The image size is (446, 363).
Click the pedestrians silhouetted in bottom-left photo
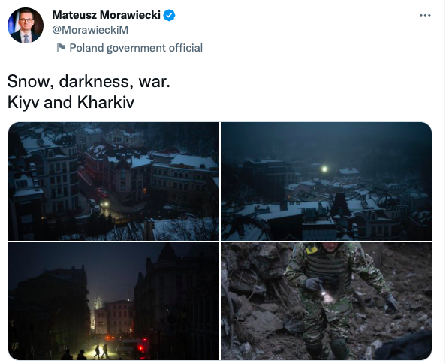tap(101, 351)
